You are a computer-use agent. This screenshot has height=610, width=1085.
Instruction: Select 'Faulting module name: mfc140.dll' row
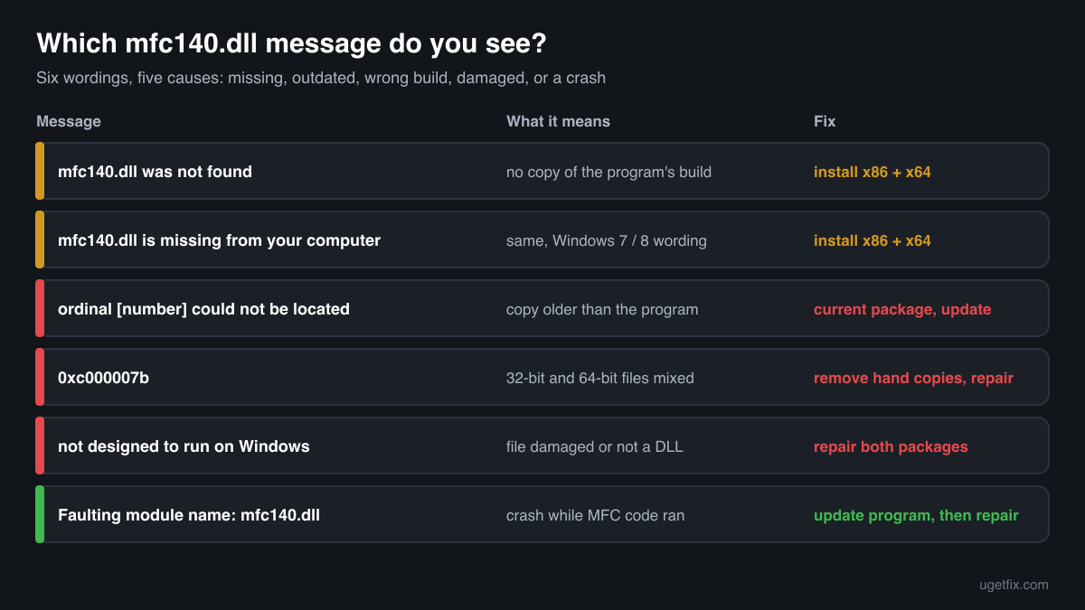click(x=542, y=514)
